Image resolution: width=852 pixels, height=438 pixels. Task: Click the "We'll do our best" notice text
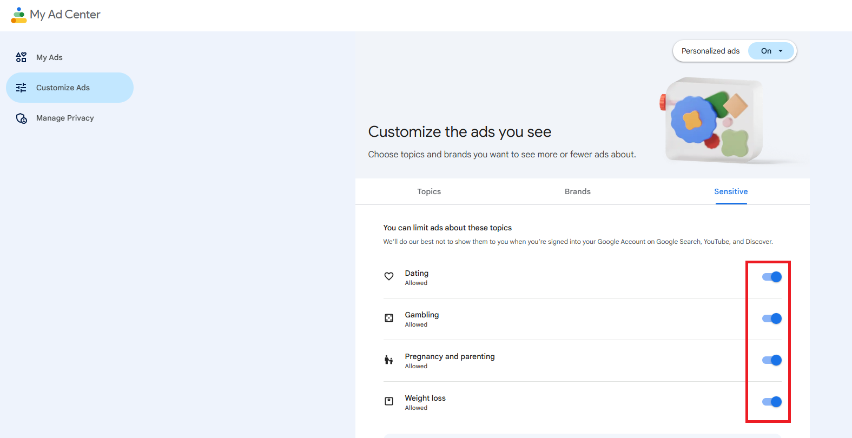point(578,242)
